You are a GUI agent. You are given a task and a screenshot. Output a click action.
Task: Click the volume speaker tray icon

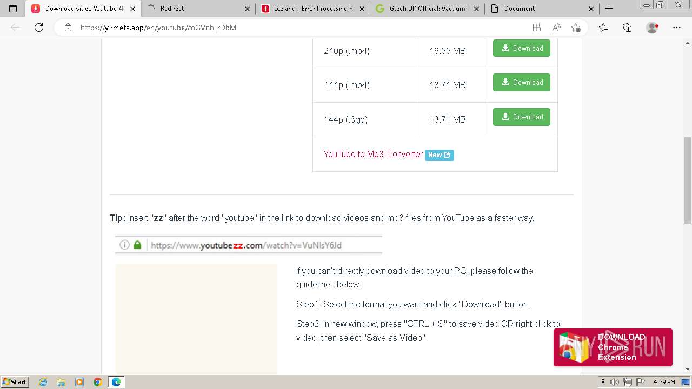tap(615, 382)
